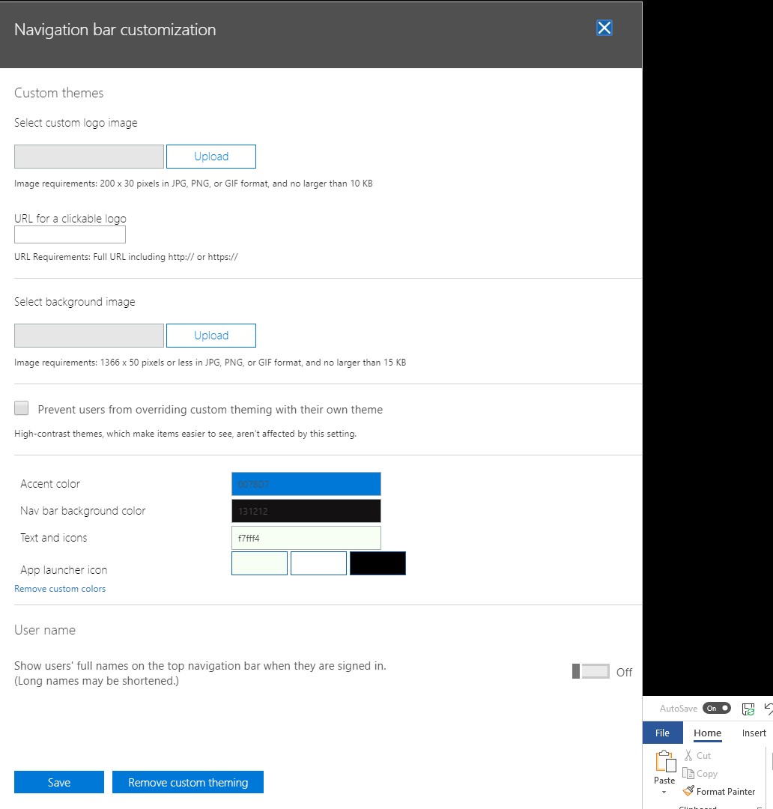Switch to the Insert ribbon tab
The width and height of the screenshot is (773, 809).
(754, 733)
